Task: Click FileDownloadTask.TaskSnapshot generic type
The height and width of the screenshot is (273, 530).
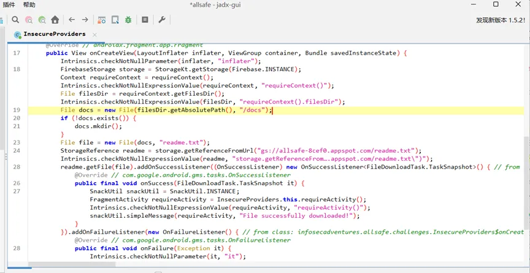Action: (x=420, y=167)
